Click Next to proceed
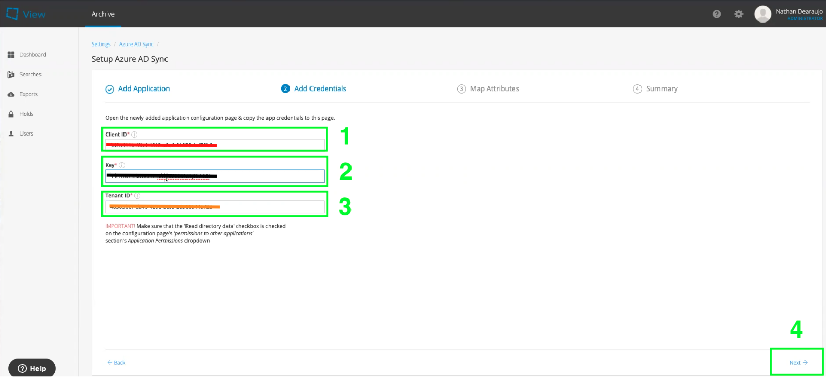 [798, 363]
